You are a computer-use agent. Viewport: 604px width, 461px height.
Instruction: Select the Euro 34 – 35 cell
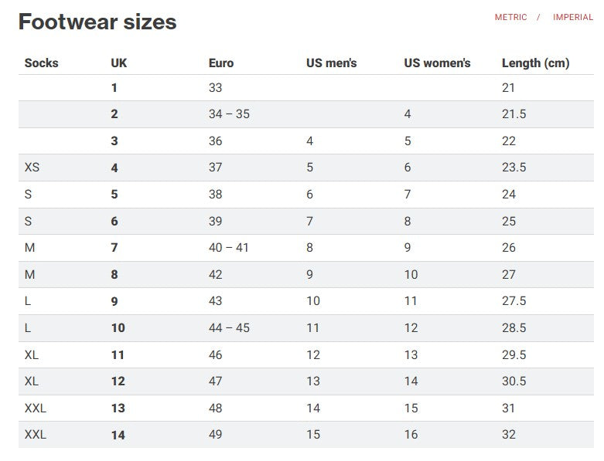pyautogui.click(x=229, y=114)
